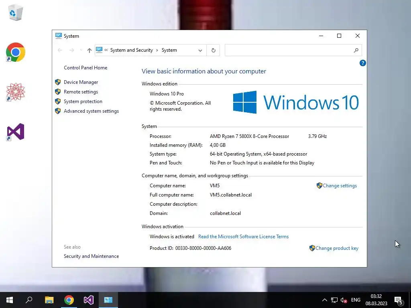Image resolution: width=411 pixels, height=308 pixels.
Task: Refresh the System page
Action: 214,50
